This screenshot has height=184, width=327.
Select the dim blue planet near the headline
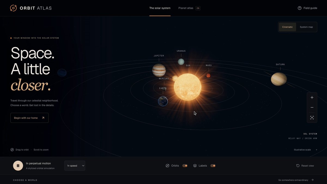tap(62, 73)
